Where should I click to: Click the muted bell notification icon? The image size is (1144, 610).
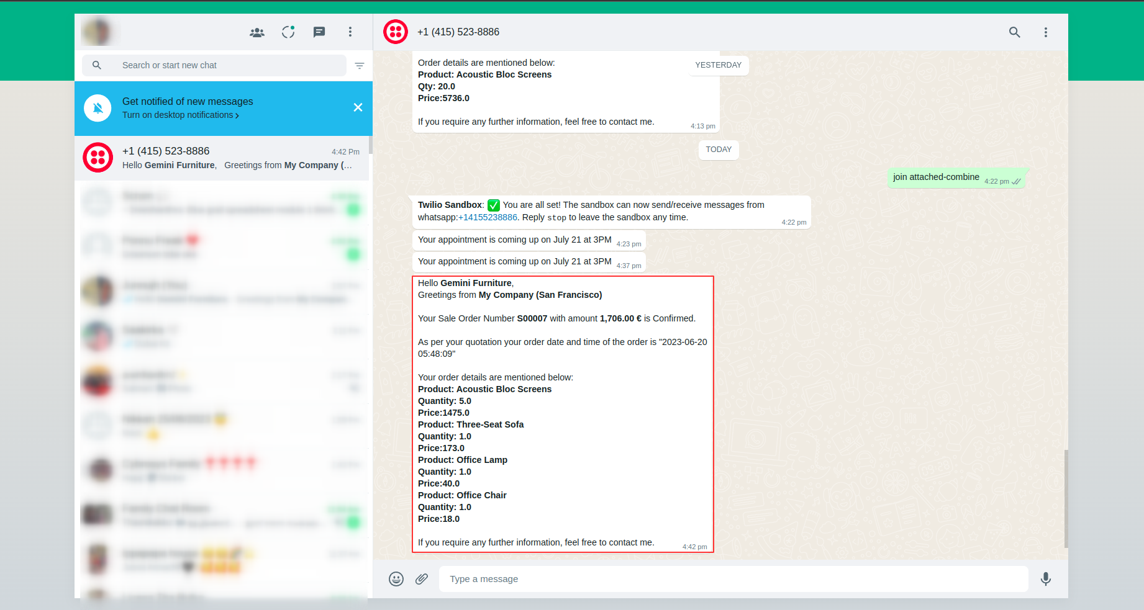click(x=98, y=108)
